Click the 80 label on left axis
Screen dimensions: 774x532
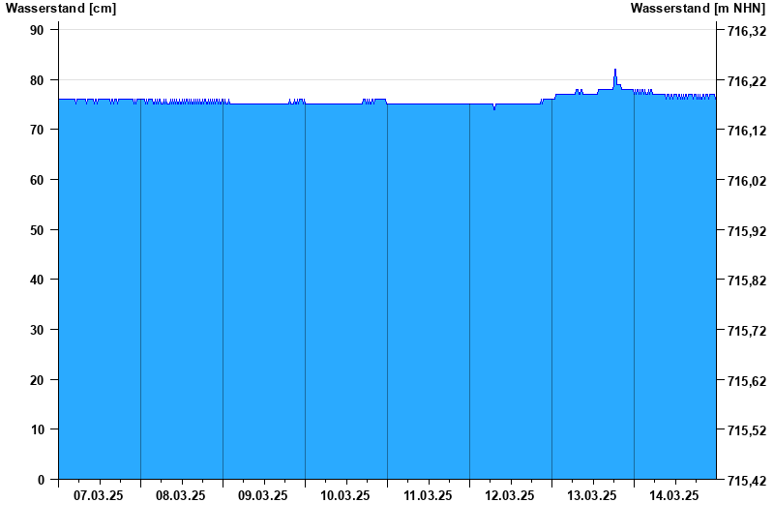click(37, 80)
